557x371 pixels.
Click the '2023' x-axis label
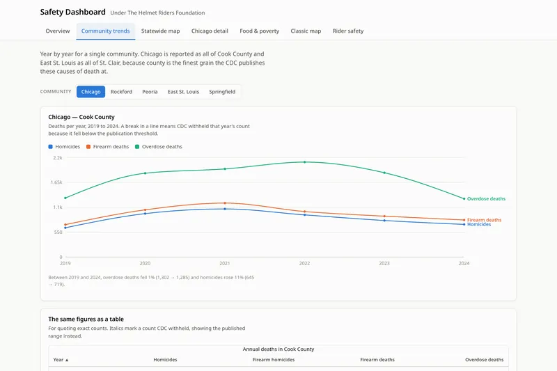pos(384,263)
